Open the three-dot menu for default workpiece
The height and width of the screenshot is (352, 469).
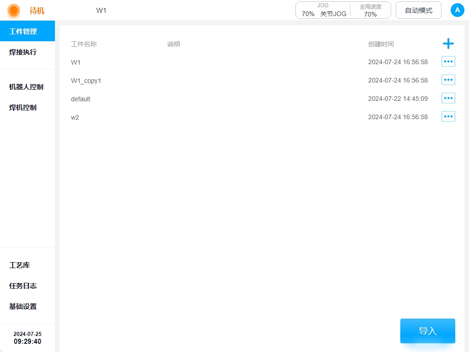tap(448, 98)
